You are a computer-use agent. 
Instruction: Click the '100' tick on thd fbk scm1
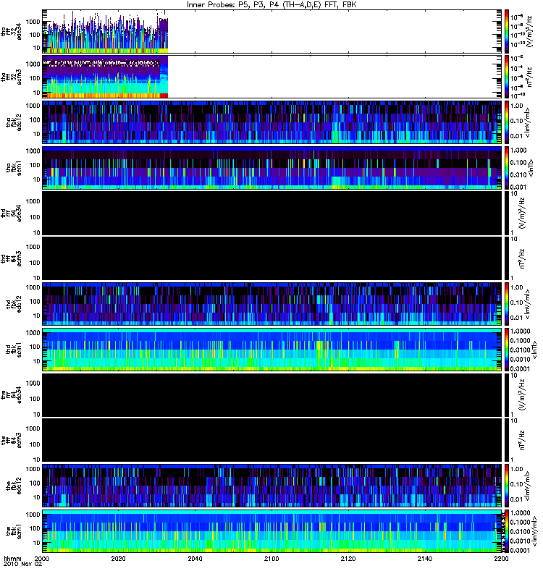(x=35, y=347)
